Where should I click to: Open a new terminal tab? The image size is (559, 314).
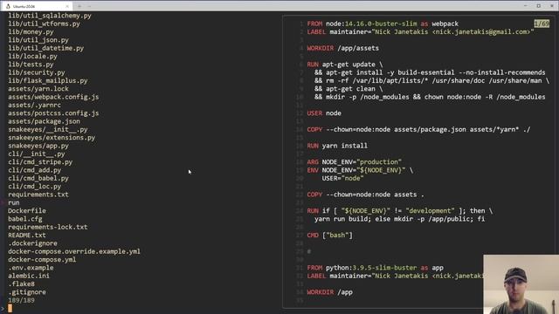click(79, 6)
